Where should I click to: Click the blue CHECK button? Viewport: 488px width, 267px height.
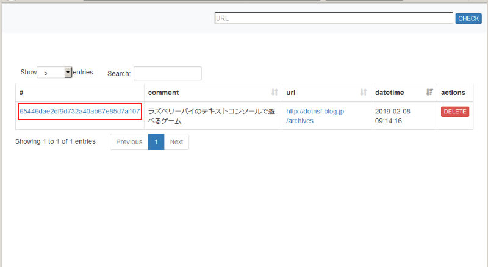click(468, 18)
